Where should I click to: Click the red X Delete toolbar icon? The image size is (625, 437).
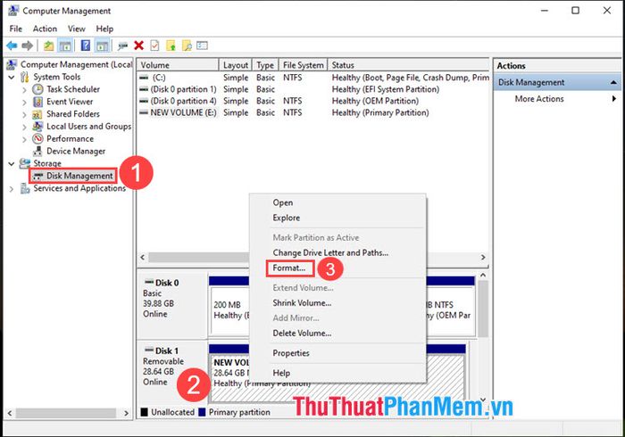(x=138, y=45)
